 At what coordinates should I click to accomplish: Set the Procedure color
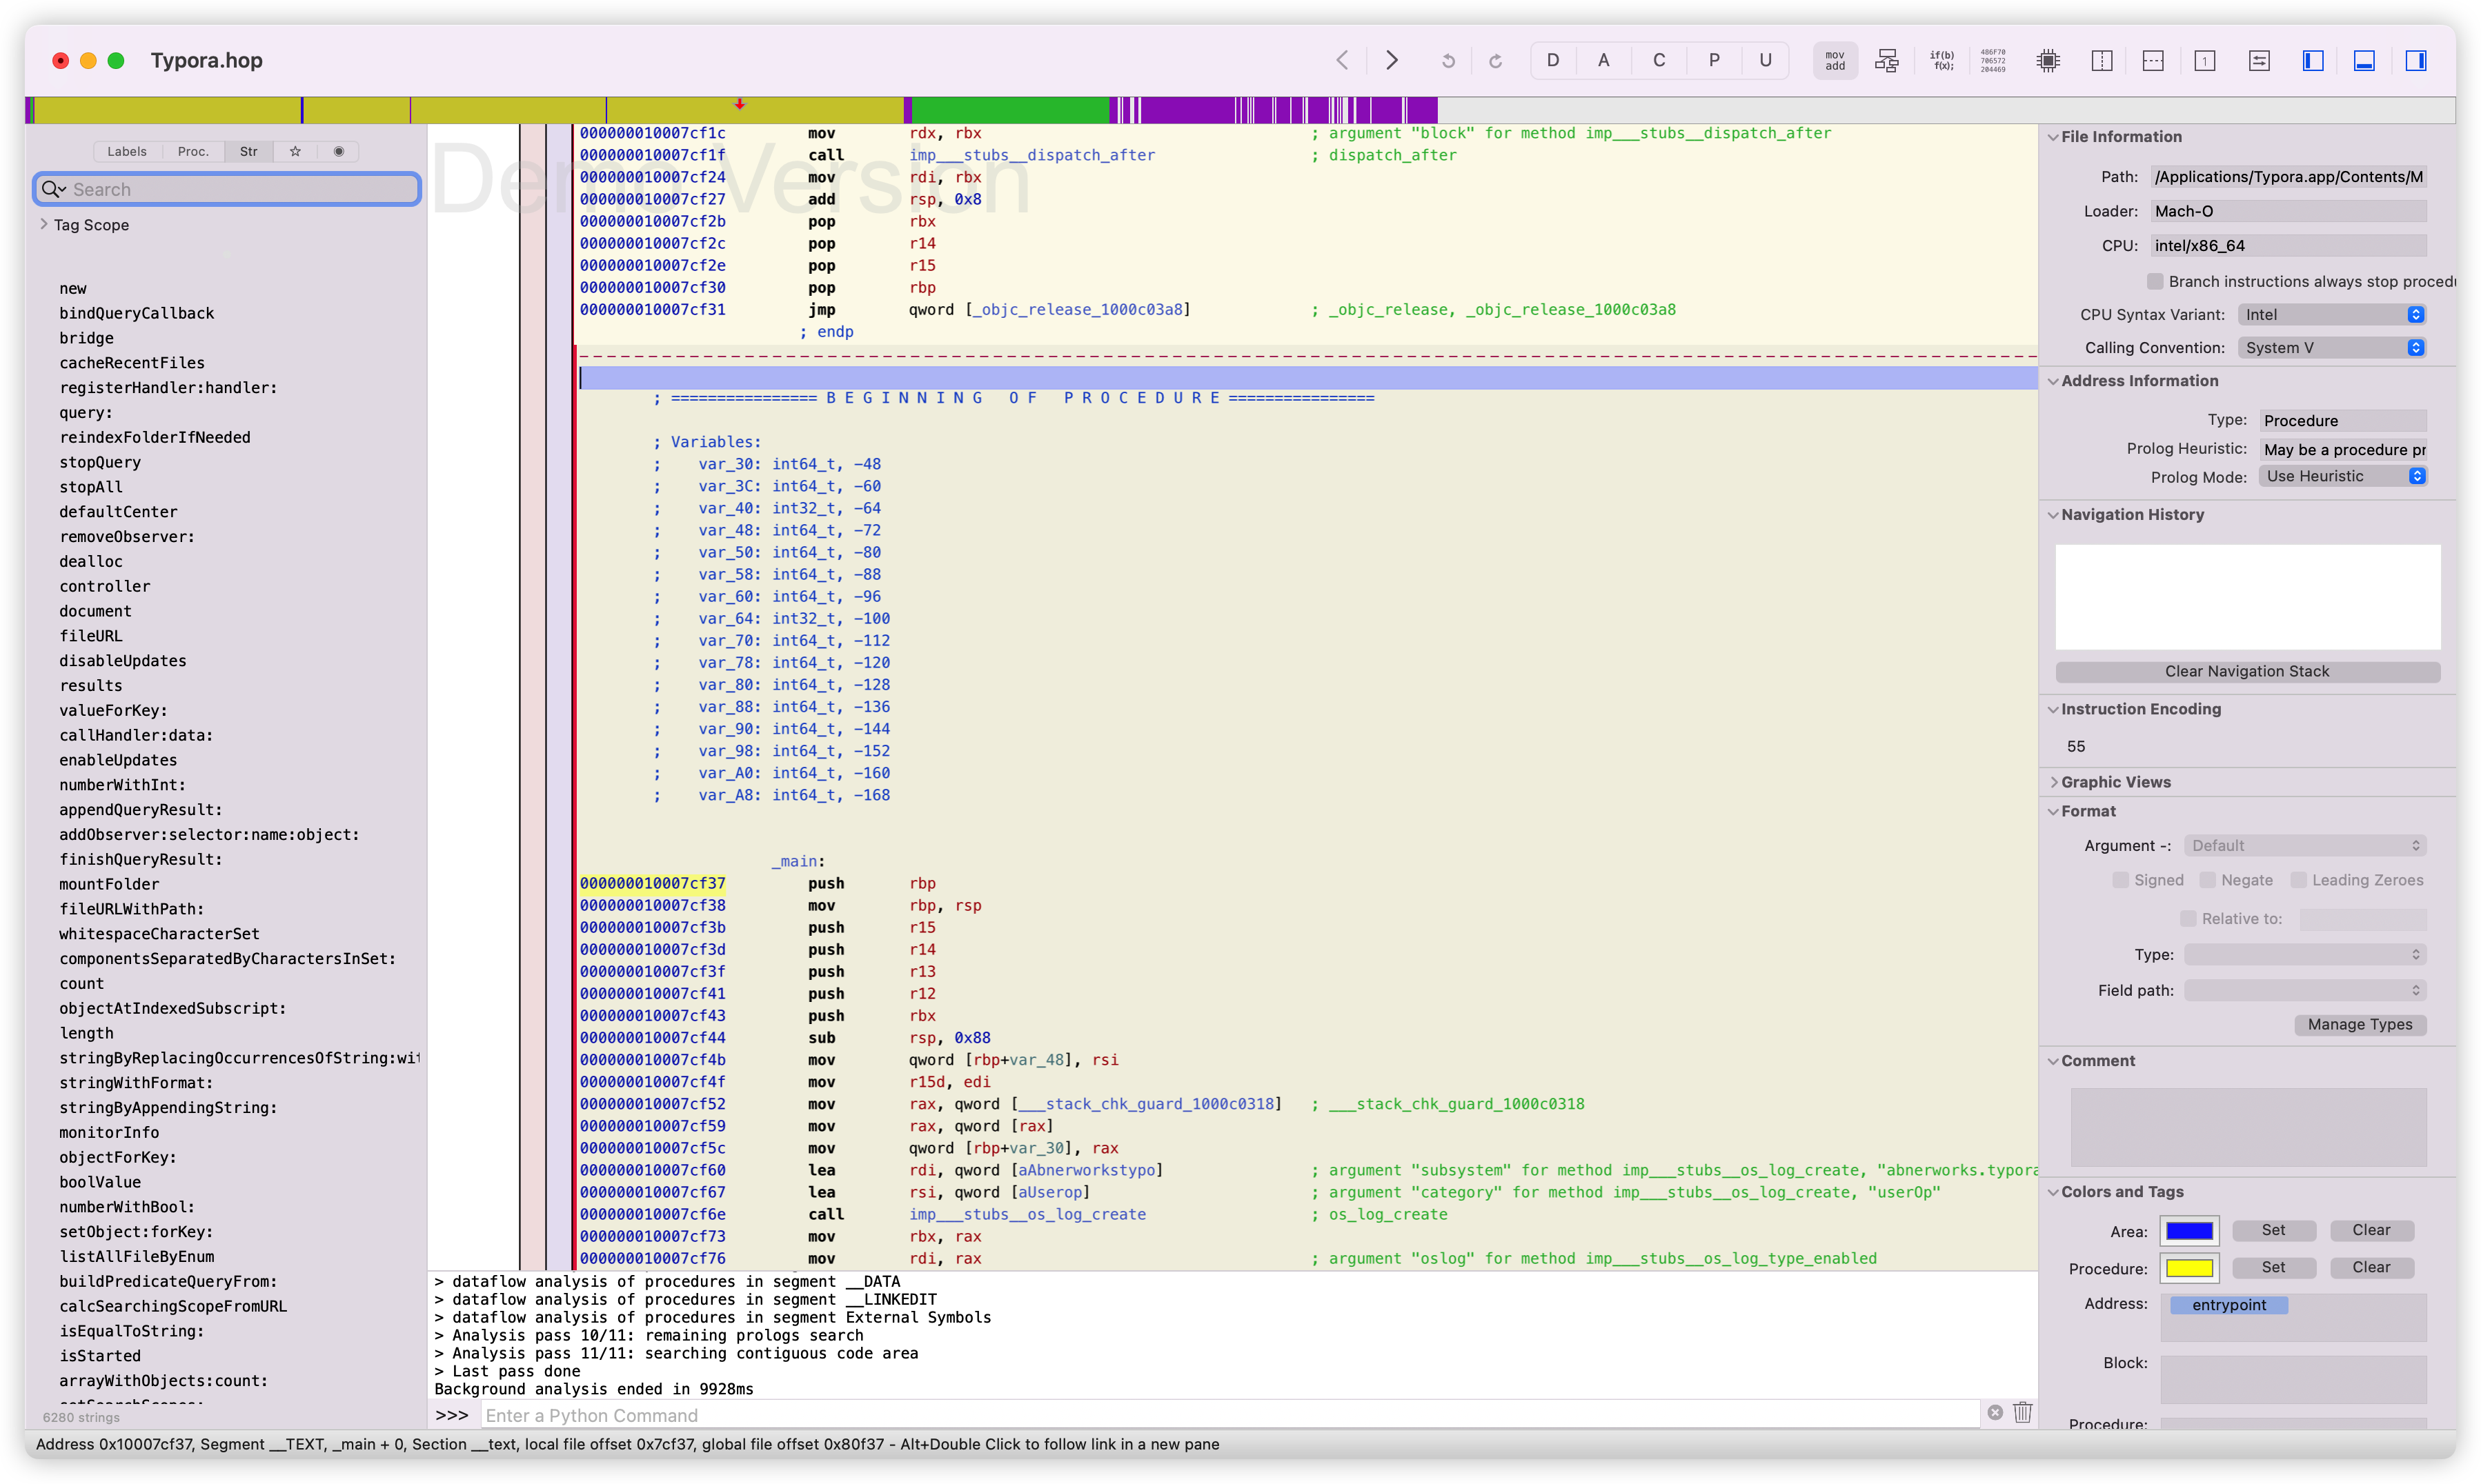click(2273, 1267)
